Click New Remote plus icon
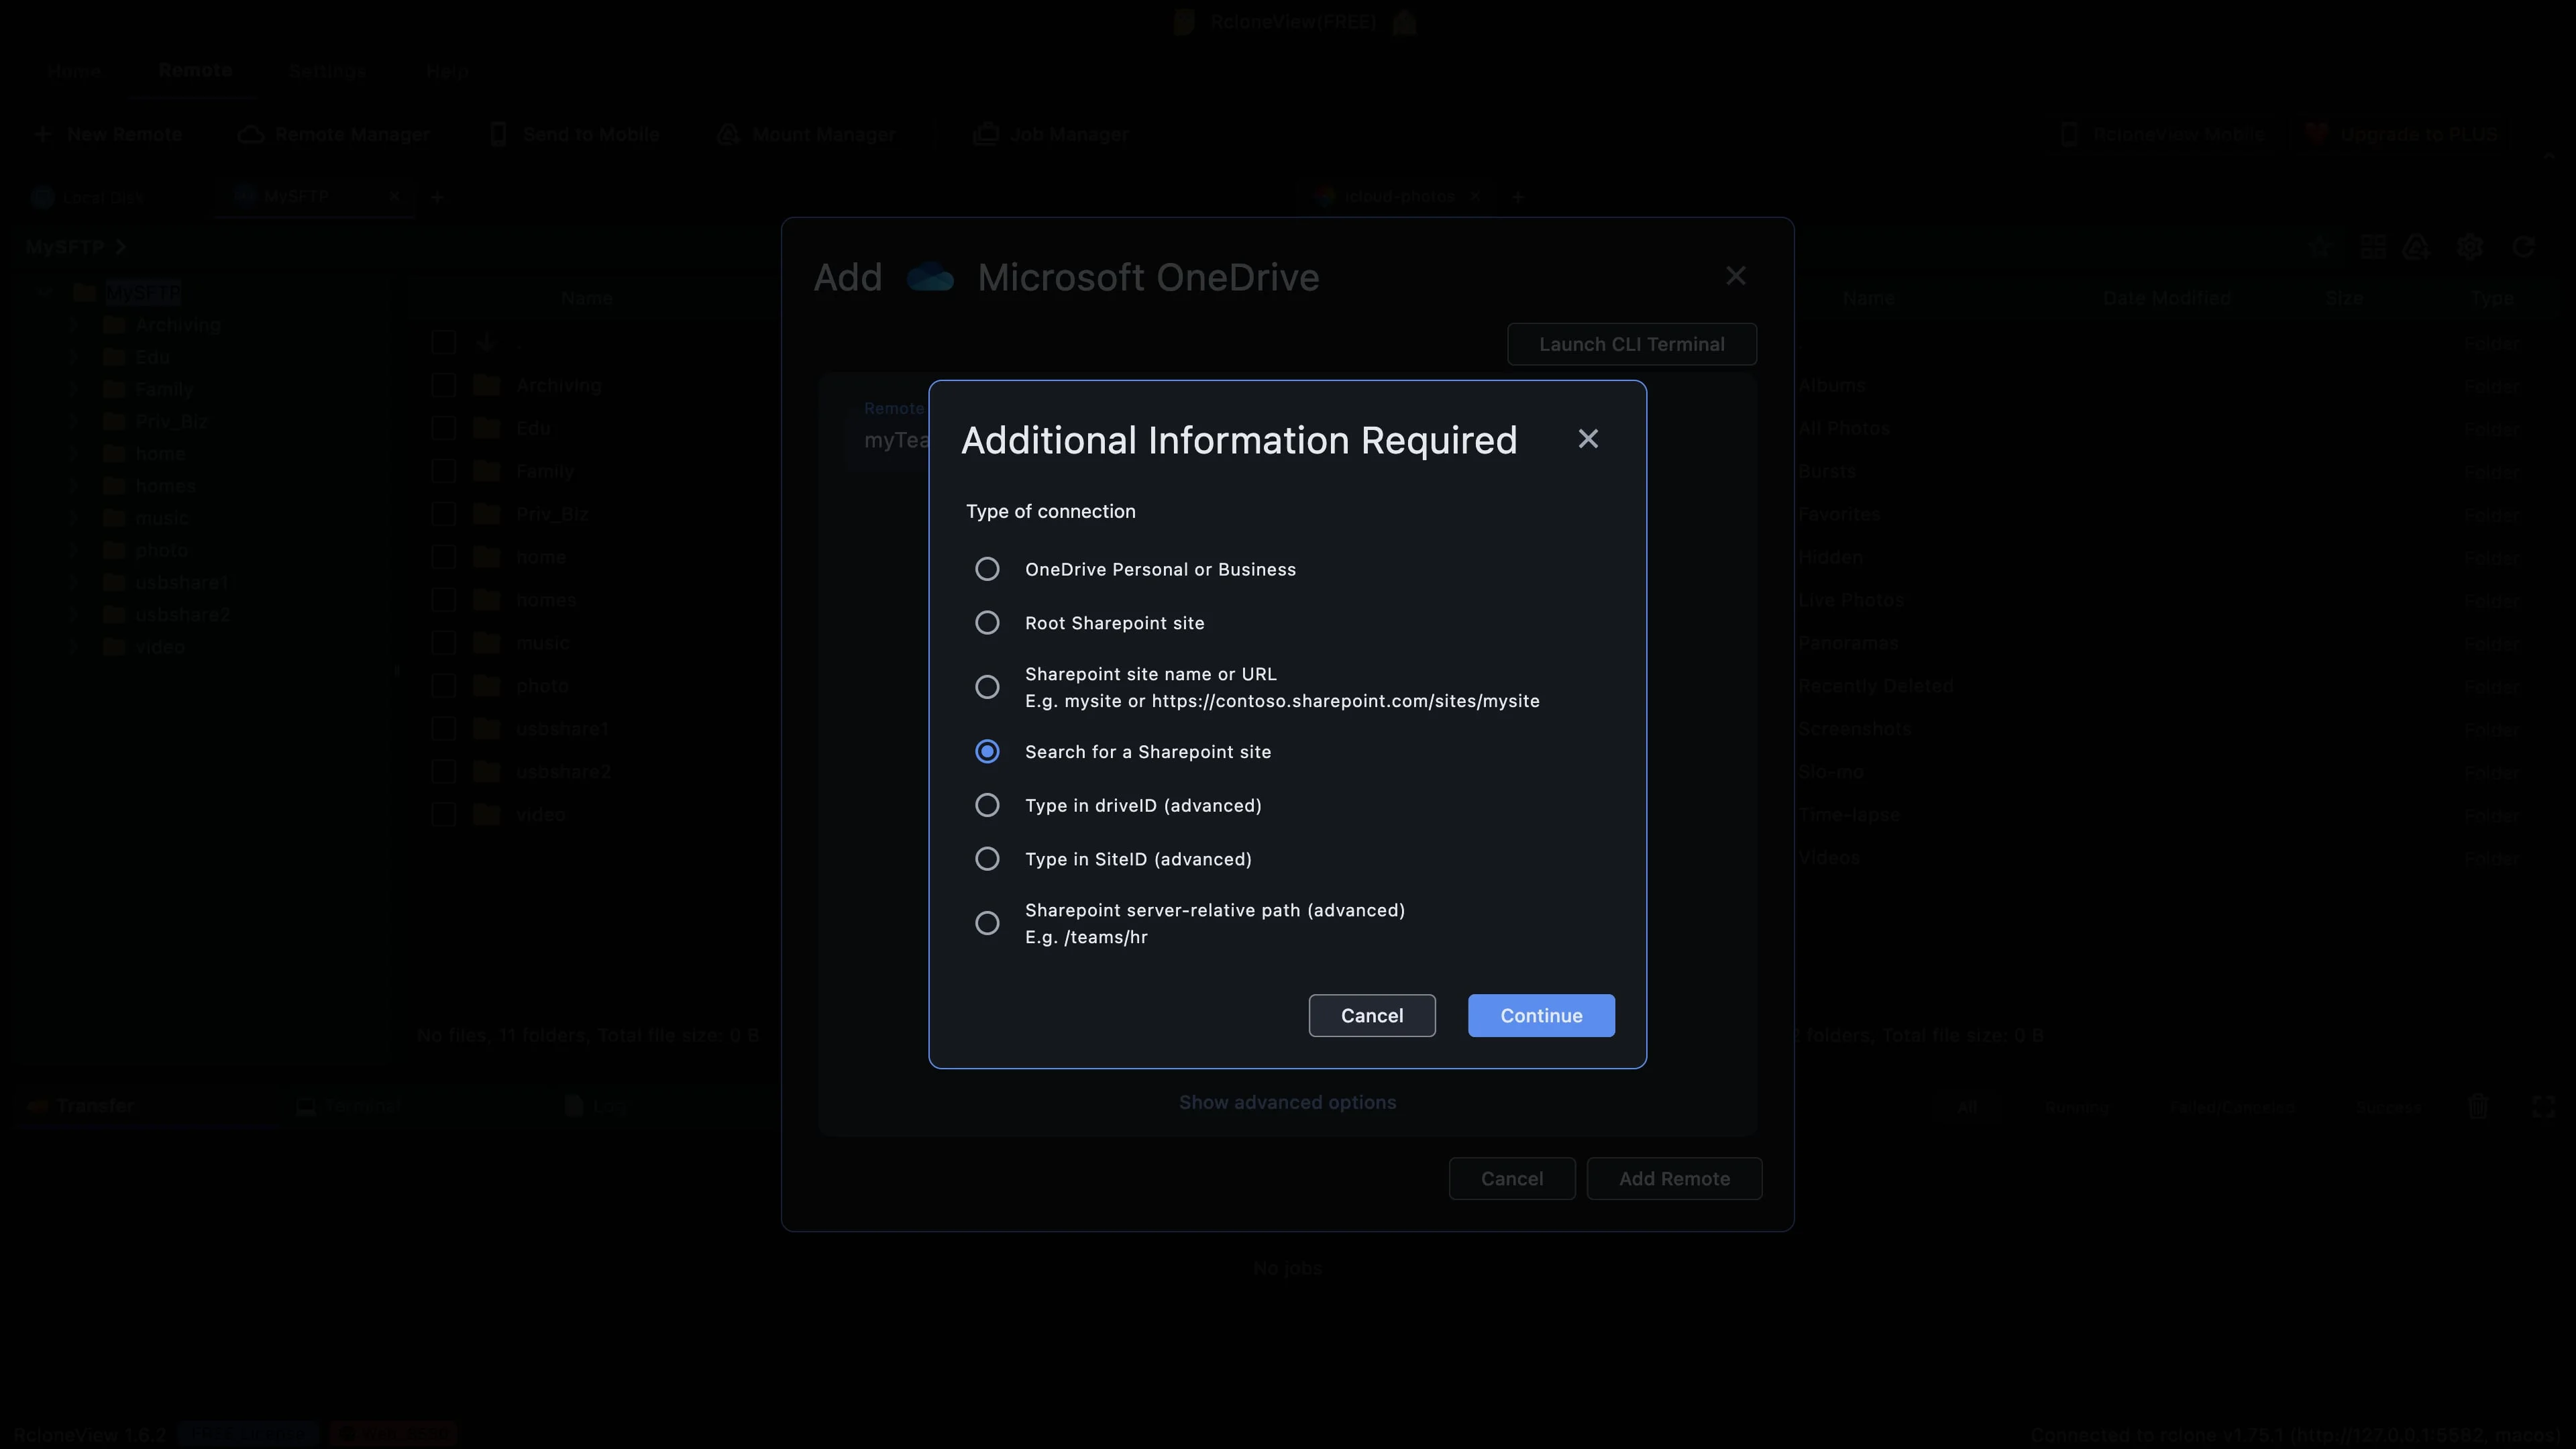The width and height of the screenshot is (2576, 1449). [x=42, y=134]
